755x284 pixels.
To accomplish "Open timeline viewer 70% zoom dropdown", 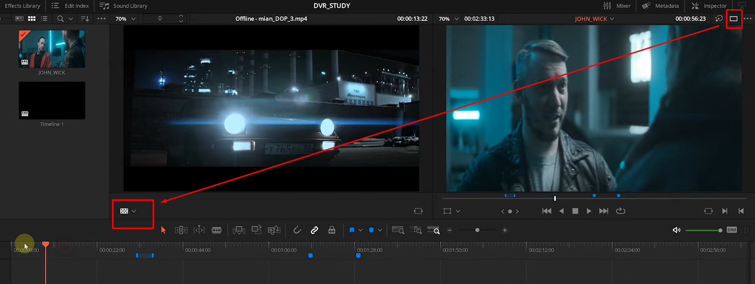I will tap(449, 19).
